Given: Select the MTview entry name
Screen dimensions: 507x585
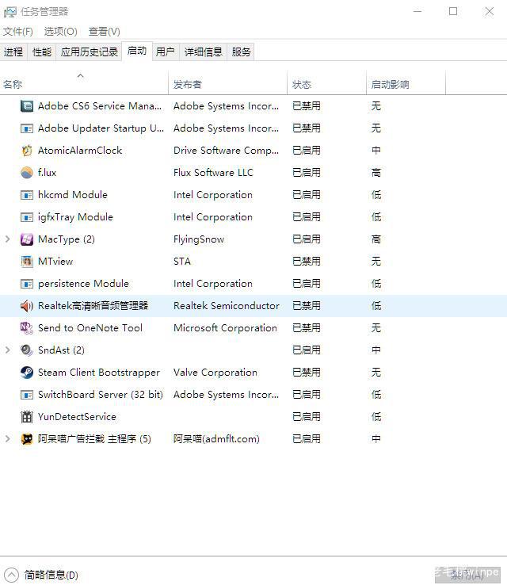Looking at the screenshot, I should pyautogui.click(x=55, y=262).
